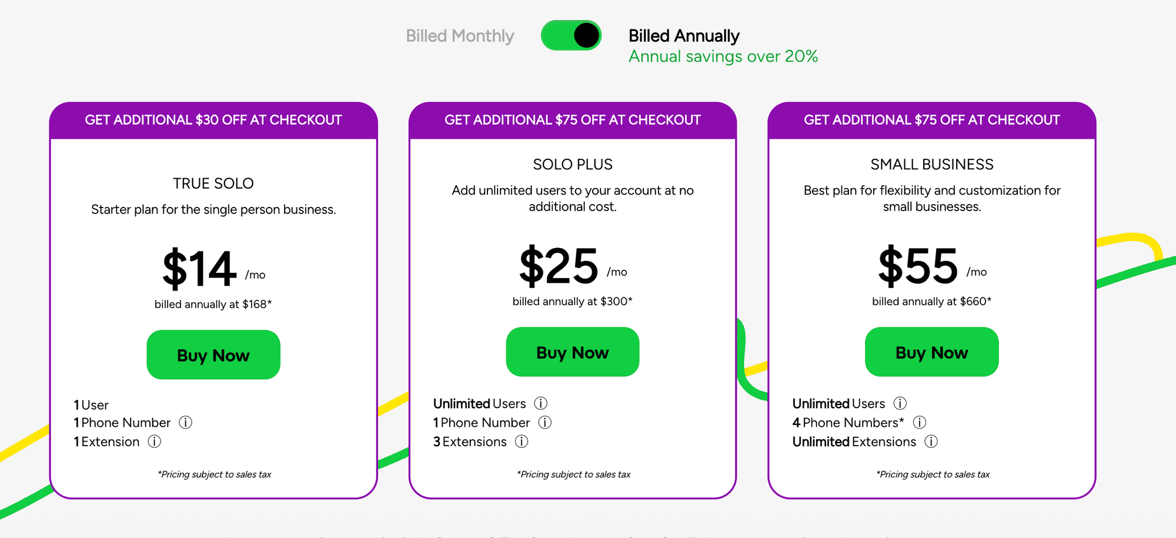Click the SMALL BUSINESS plan title
The width and height of the screenshot is (1176, 538).
[x=932, y=165]
